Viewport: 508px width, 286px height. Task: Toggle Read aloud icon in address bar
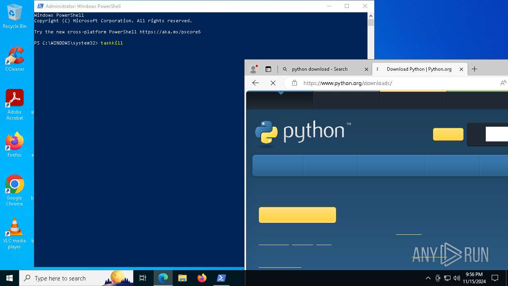(503, 83)
